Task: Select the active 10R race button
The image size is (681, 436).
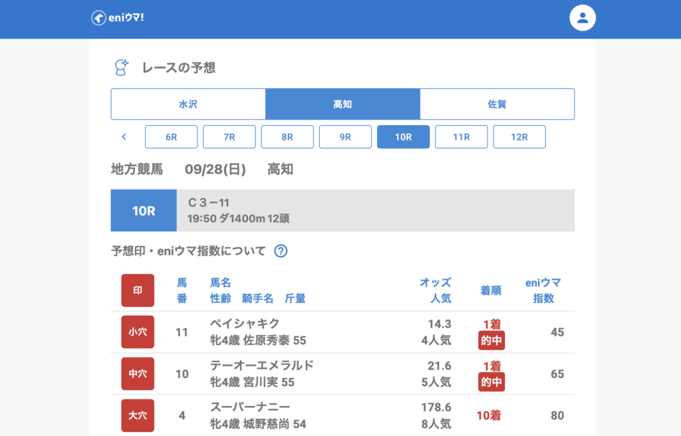Action: pyautogui.click(x=403, y=137)
